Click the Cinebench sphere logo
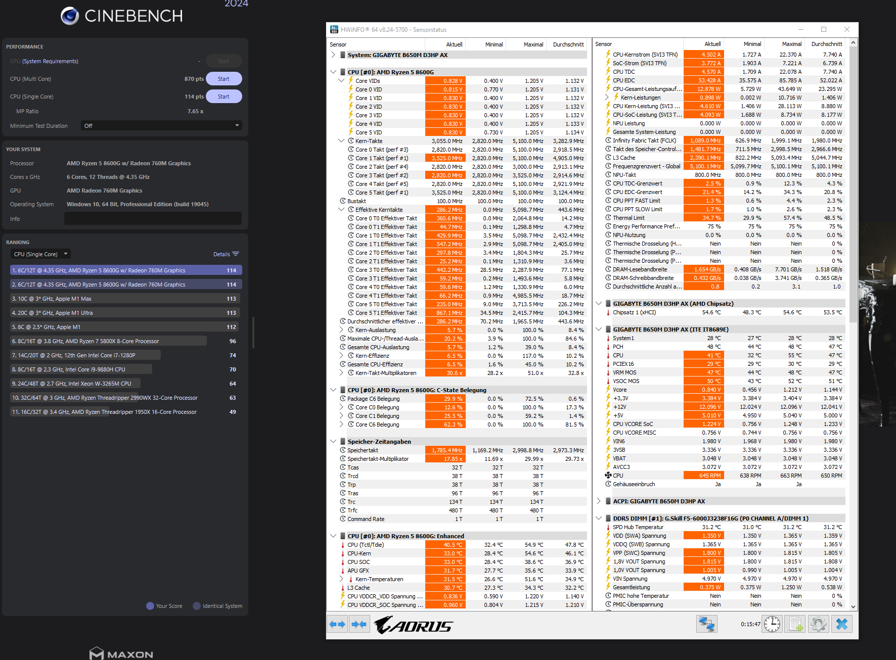896x660 pixels. pos(70,16)
